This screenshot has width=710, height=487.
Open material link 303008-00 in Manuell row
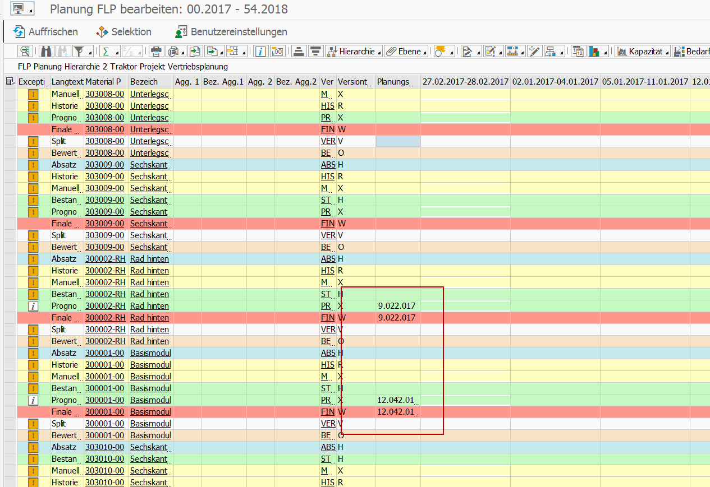tap(104, 94)
